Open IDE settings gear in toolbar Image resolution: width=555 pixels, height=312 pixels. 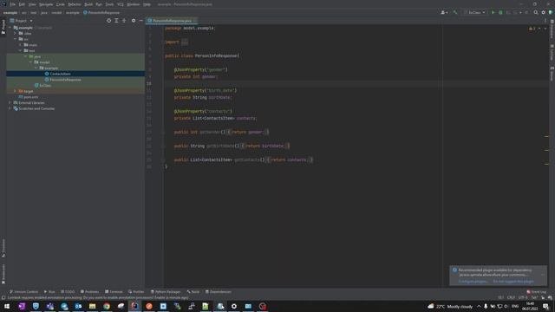(544, 12)
